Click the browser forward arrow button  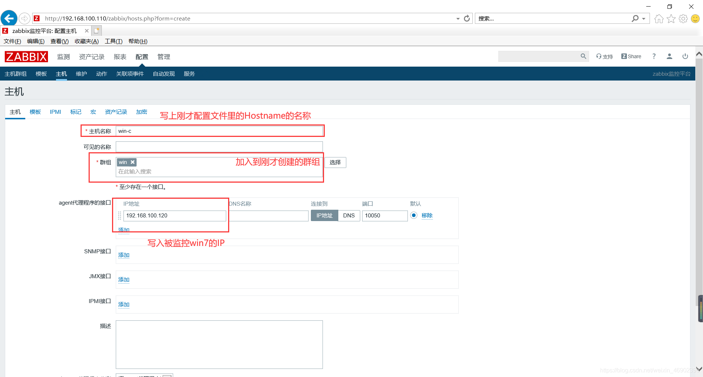25,18
